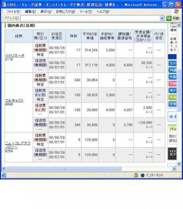183x209 pixels.
Task: Open the ツール(T) menu
Action: tap(86, 12)
